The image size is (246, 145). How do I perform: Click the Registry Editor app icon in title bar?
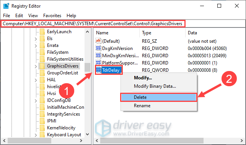[6, 6]
